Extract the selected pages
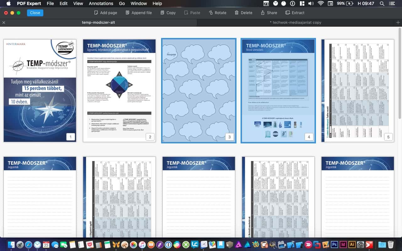This screenshot has height=251, width=402. point(295,13)
